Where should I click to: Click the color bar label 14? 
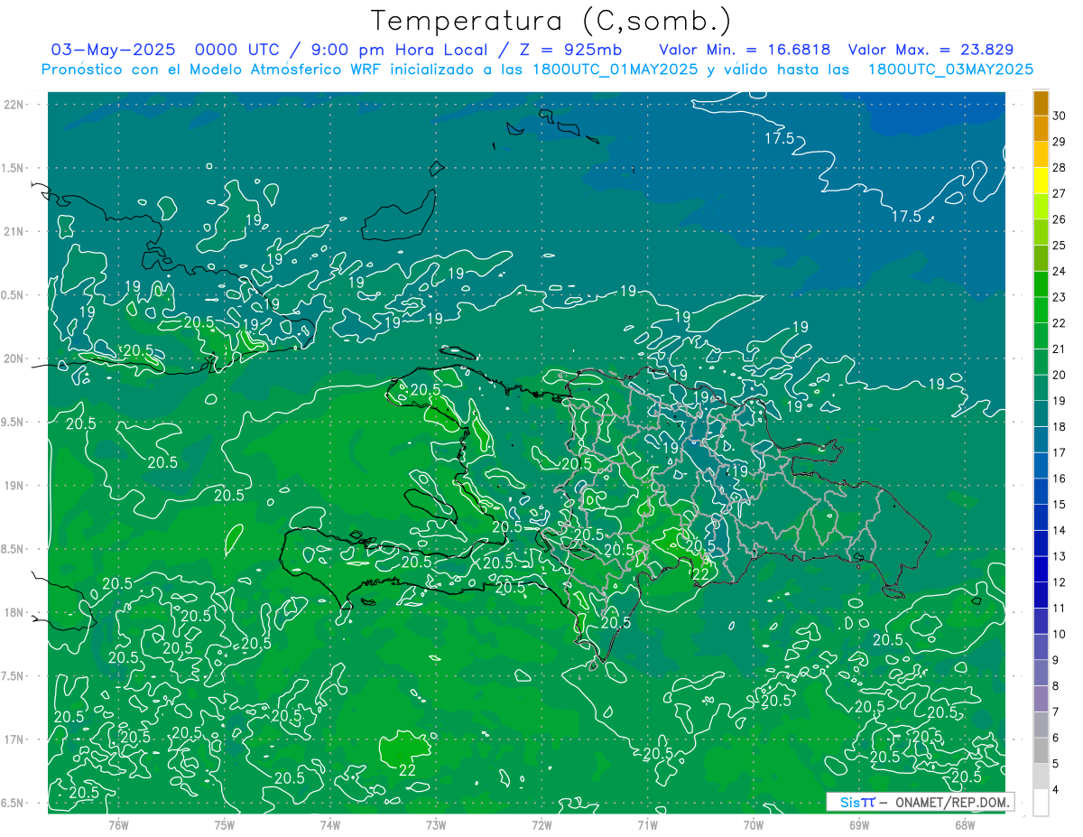[x=1059, y=530]
